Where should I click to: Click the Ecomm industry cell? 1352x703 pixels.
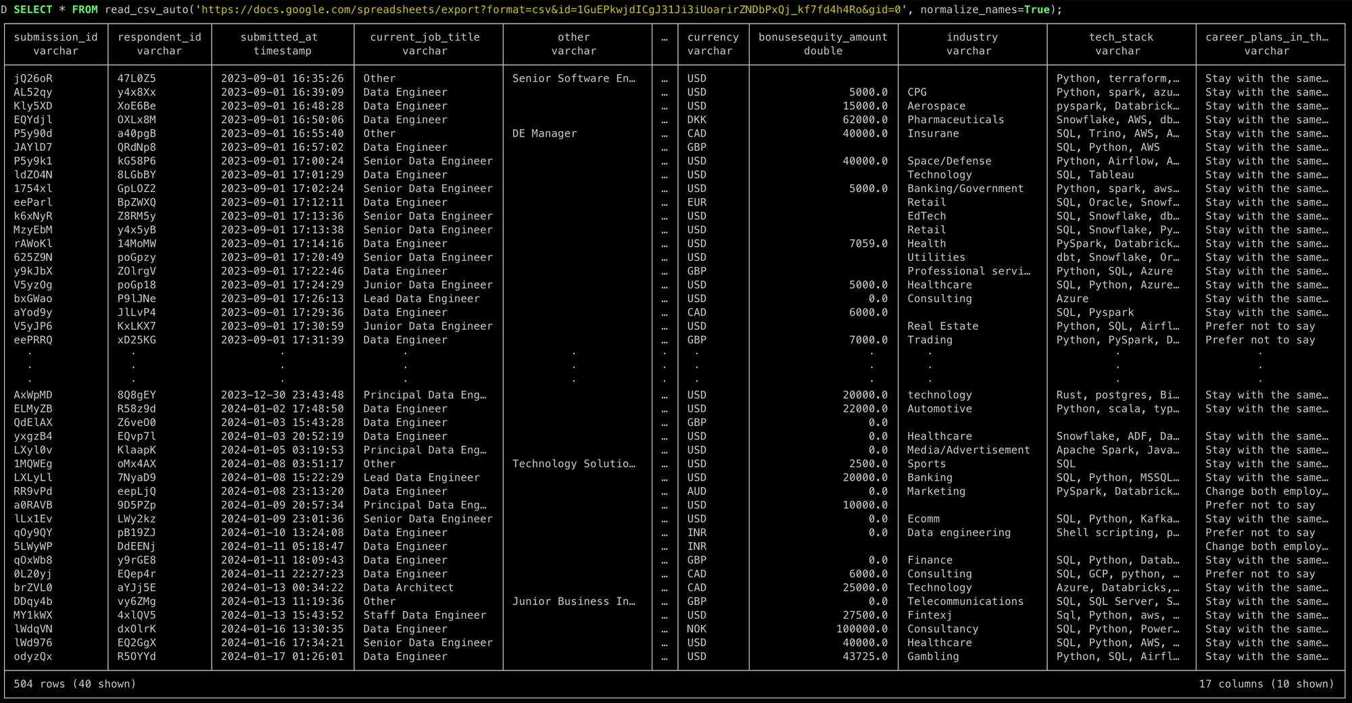pyautogui.click(x=923, y=519)
